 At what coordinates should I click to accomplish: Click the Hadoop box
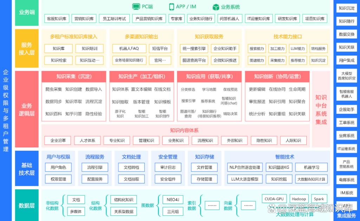click(299, 199)
